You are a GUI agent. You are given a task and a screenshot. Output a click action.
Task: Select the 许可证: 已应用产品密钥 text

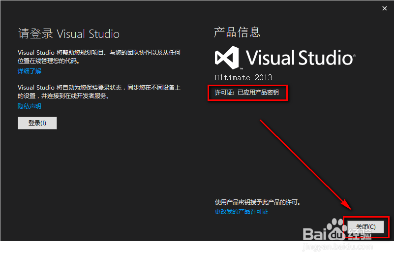[246, 93]
